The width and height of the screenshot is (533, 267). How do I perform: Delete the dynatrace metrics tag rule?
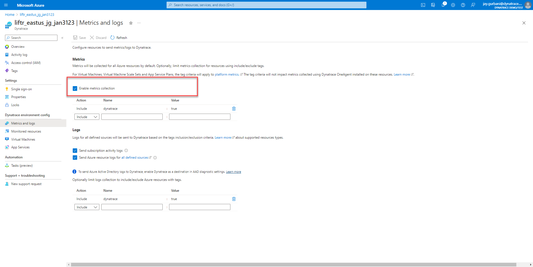pos(234,109)
